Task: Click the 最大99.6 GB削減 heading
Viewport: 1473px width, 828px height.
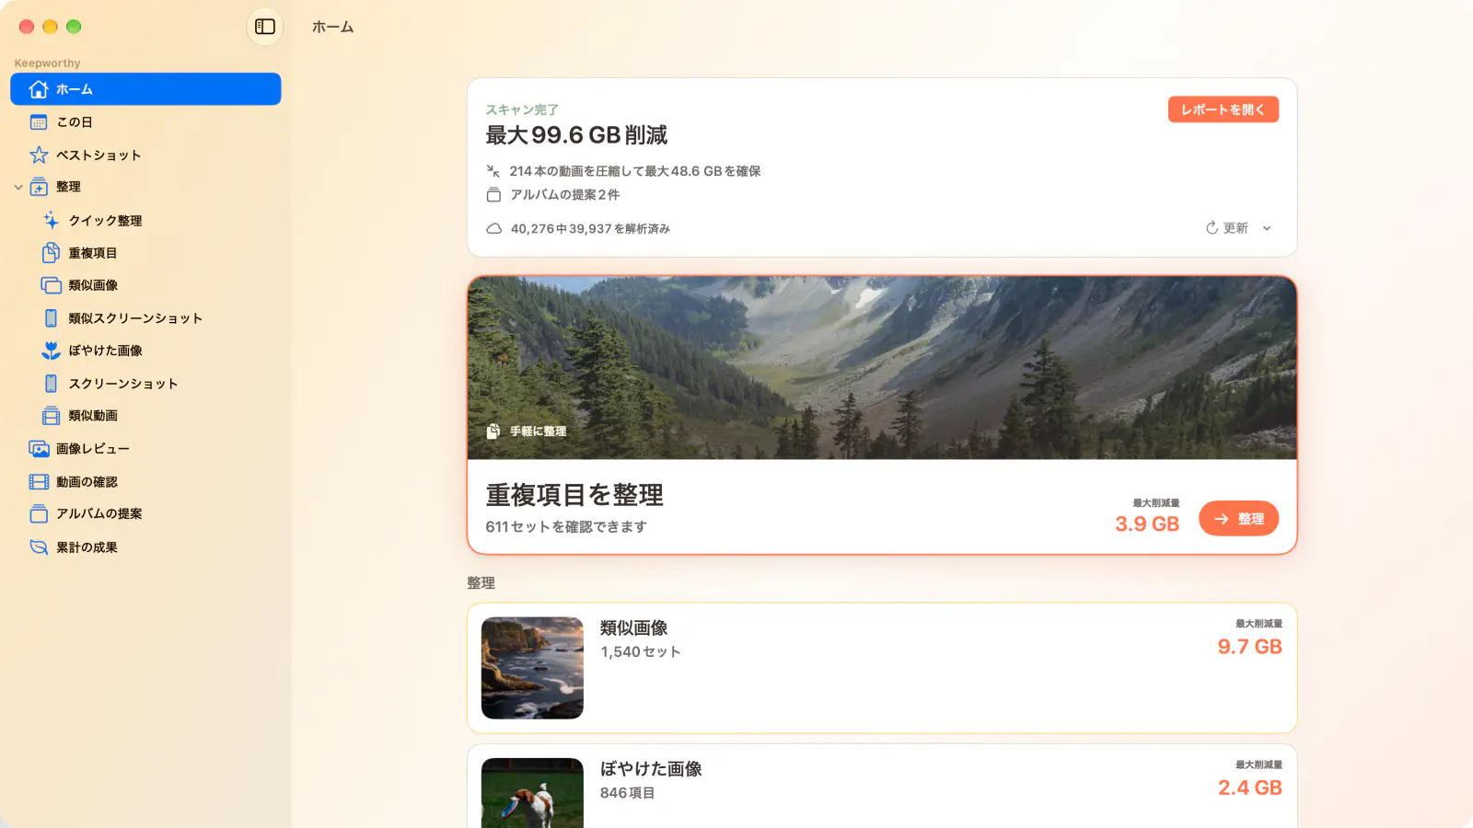Action: tap(576, 135)
